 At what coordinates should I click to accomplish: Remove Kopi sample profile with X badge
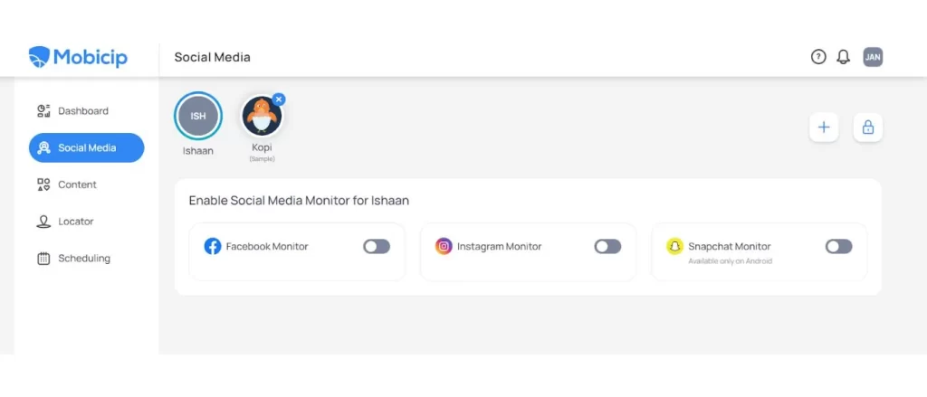click(x=279, y=99)
